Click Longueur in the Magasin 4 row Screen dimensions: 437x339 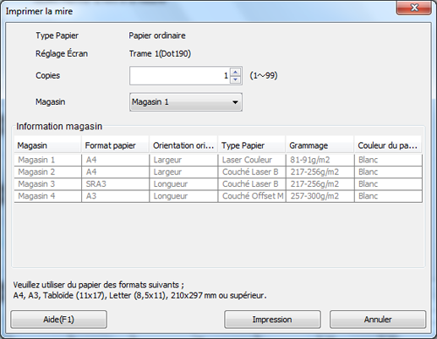coord(183,196)
